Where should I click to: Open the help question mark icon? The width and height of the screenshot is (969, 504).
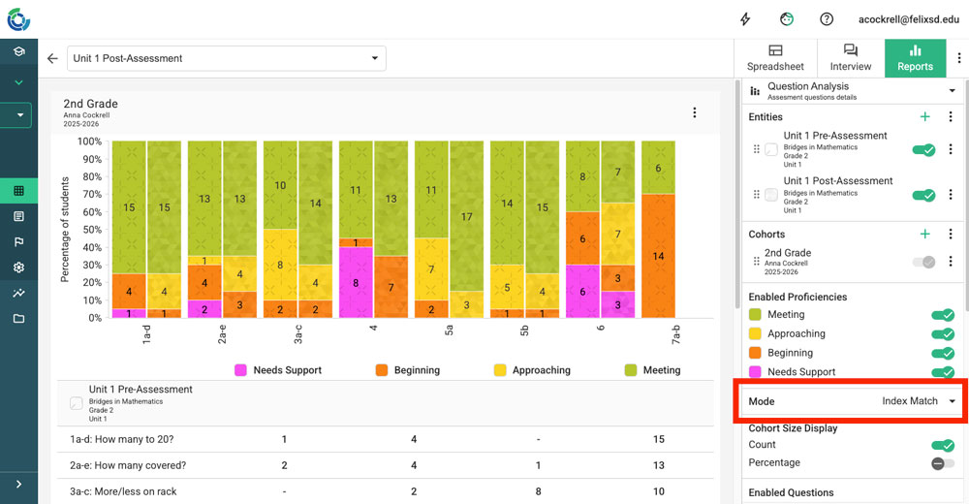[x=827, y=19]
